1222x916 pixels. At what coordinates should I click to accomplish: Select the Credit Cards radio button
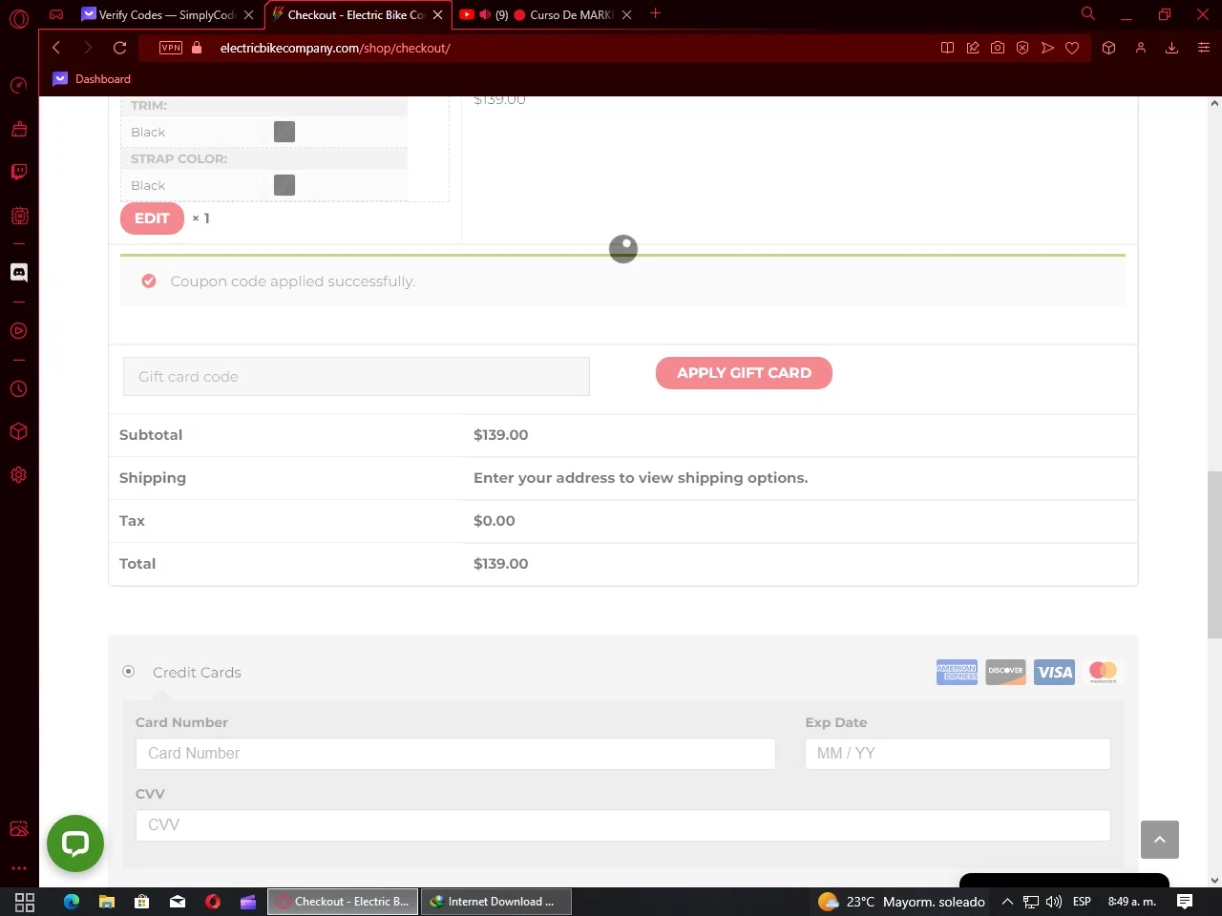(129, 672)
